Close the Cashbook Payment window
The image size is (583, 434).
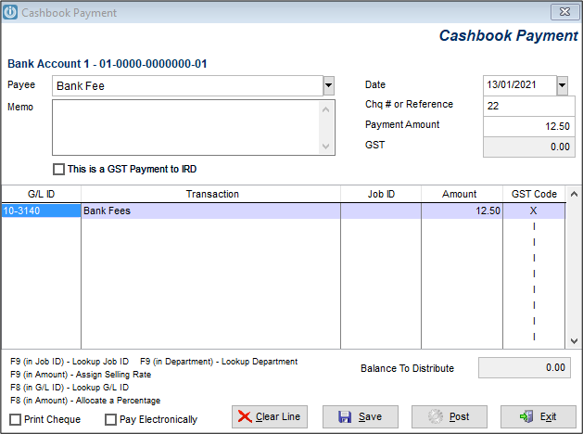coord(564,12)
